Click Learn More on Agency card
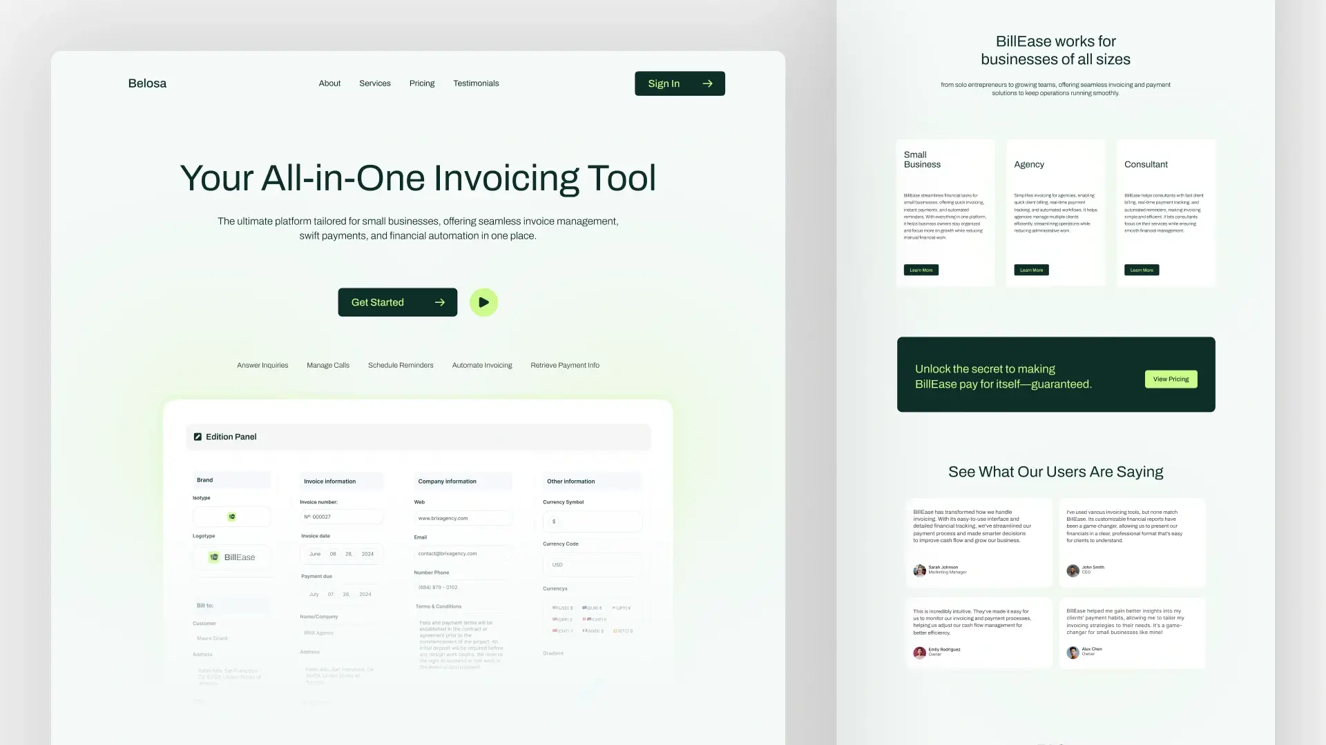Screen dimensions: 1326x745 click(x=1031, y=270)
